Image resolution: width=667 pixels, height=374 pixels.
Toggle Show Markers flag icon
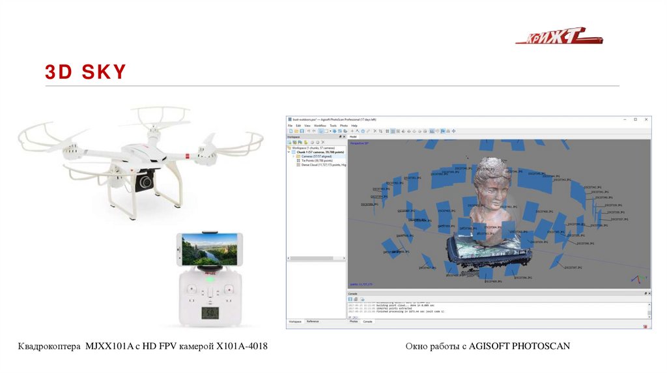443,131
